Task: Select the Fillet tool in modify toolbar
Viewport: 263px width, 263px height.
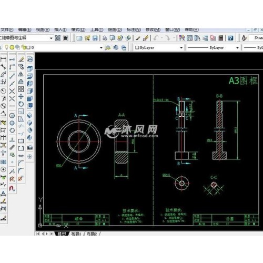Action: click(21, 170)
